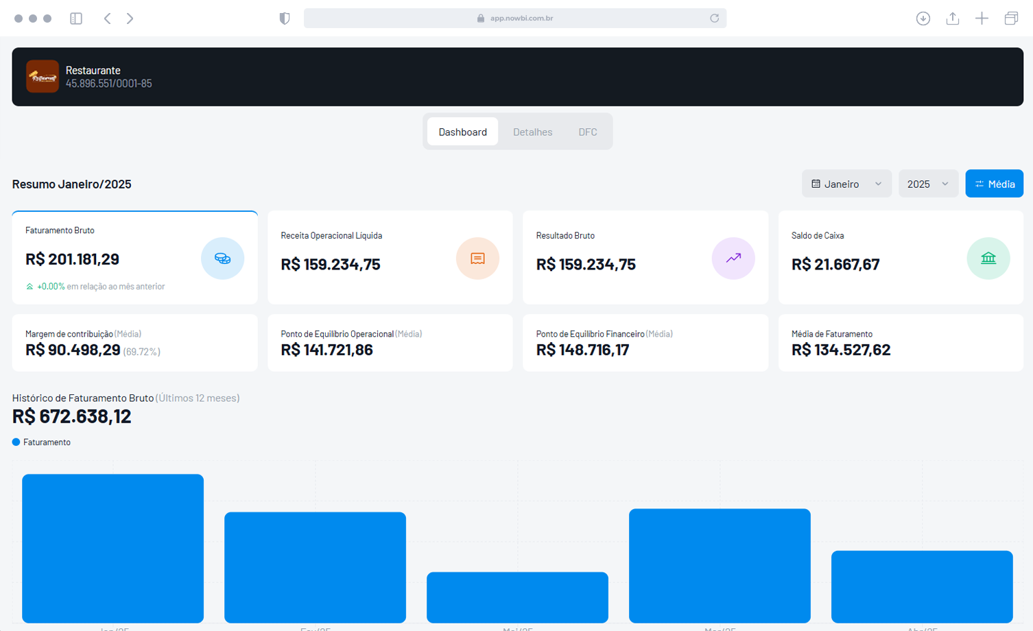Image resolution: width=1033 pixels, height=631 pixels.
Task: Click the purple trend arrow icon for Resultado Bruto
Action: click(x=733, y=259)
